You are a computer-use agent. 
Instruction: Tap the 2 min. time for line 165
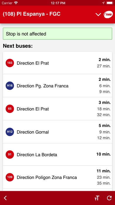[x=104, y=60]
